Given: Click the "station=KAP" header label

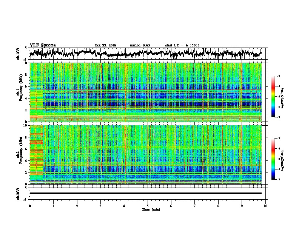Looking at the screenshot, I should tap(140, 45).
